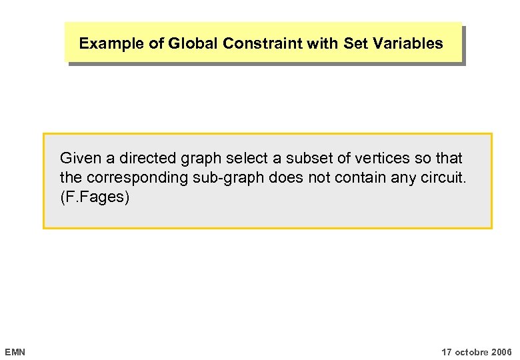Screen dimensions: 520x360
Task: Select the line starting "Given a directed graph"
Action: [261, 159]
